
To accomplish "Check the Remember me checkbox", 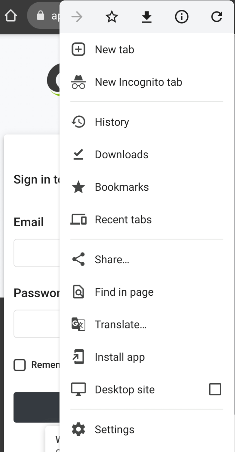I will [20, 365].
